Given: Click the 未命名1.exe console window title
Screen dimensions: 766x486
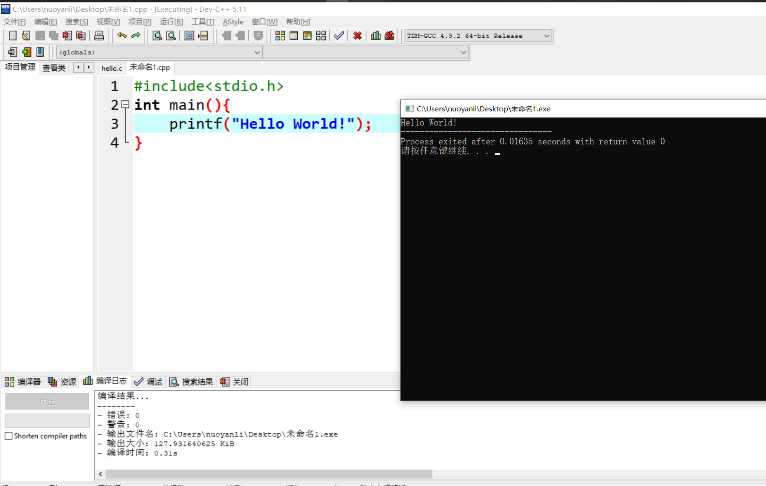Looking at the screenshot, I should (x=484, y=109).
